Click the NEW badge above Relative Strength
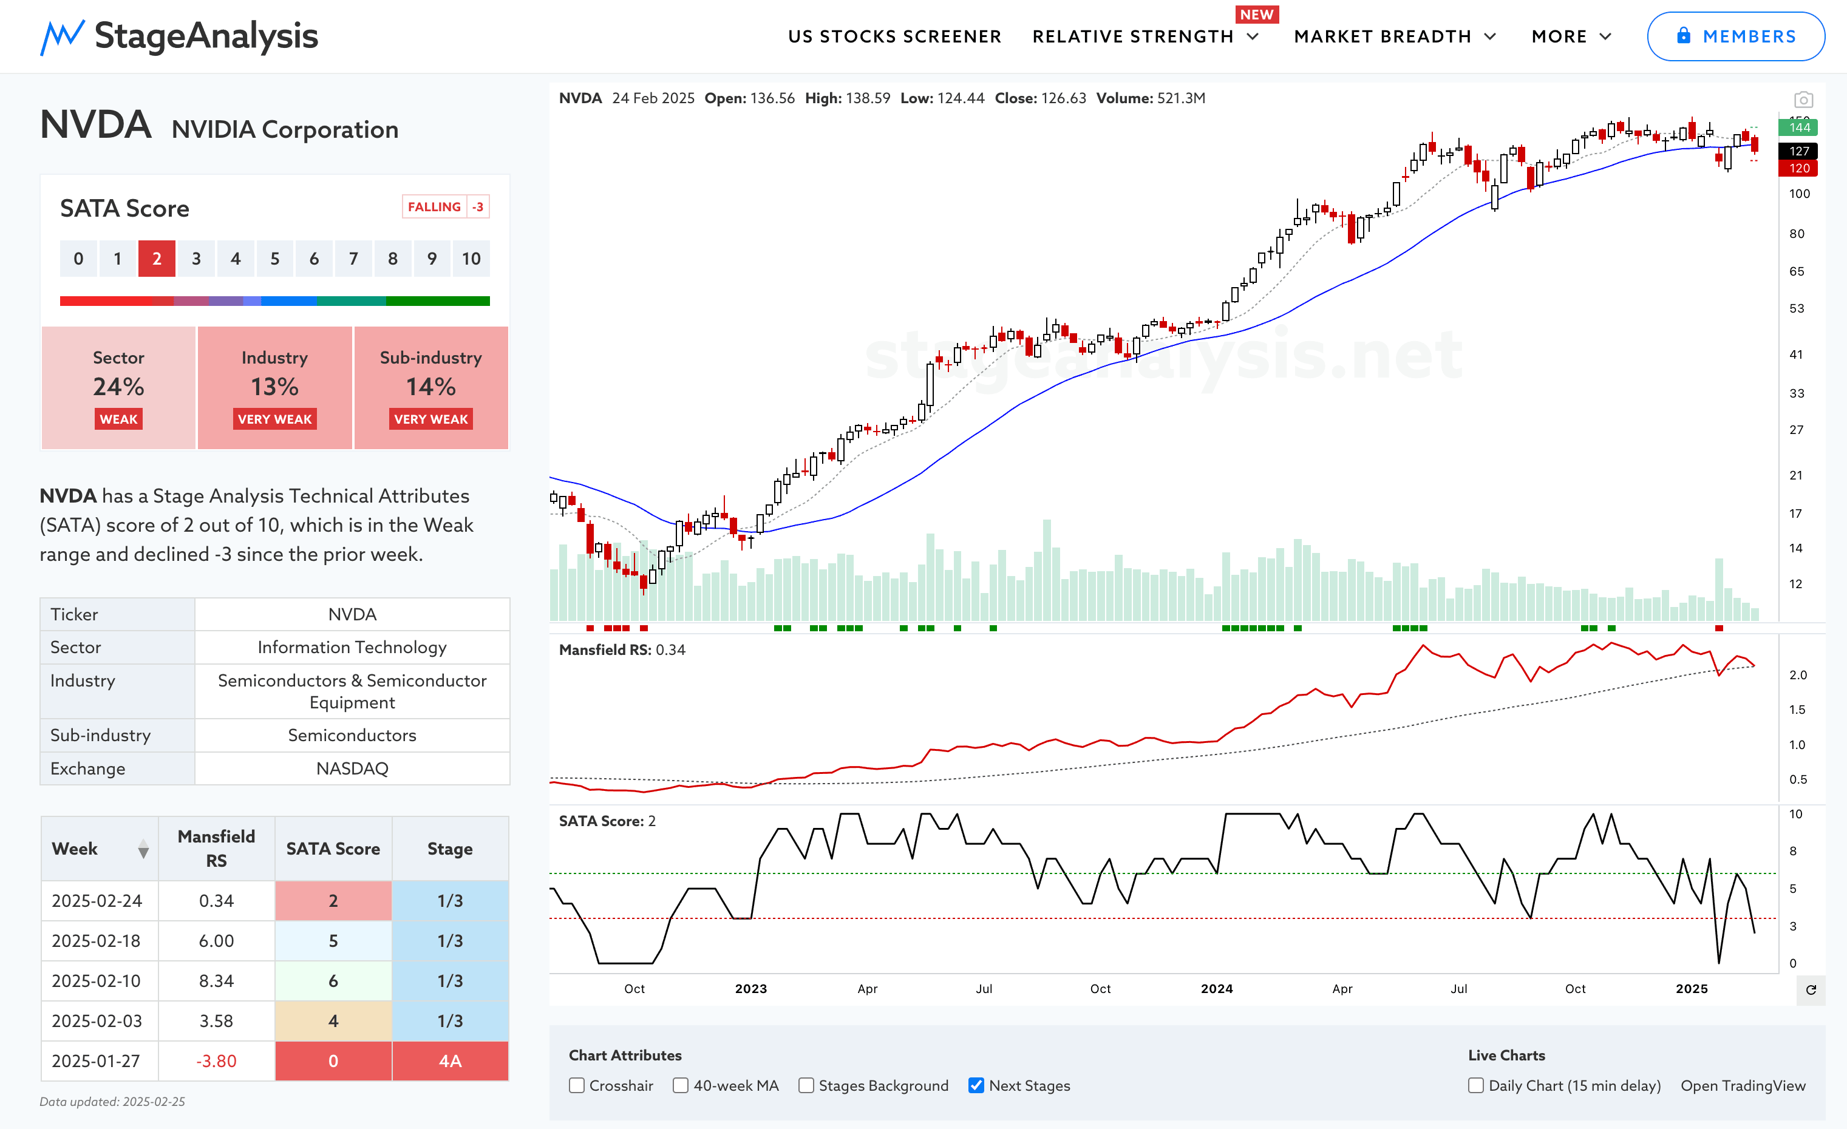This screenshot has height=1129, width=1847. [x=1257, y=14]
